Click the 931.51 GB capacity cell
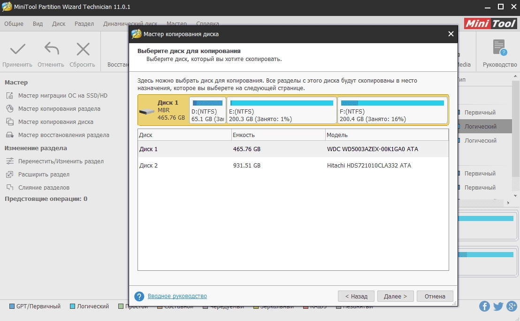 coord(247,166)
